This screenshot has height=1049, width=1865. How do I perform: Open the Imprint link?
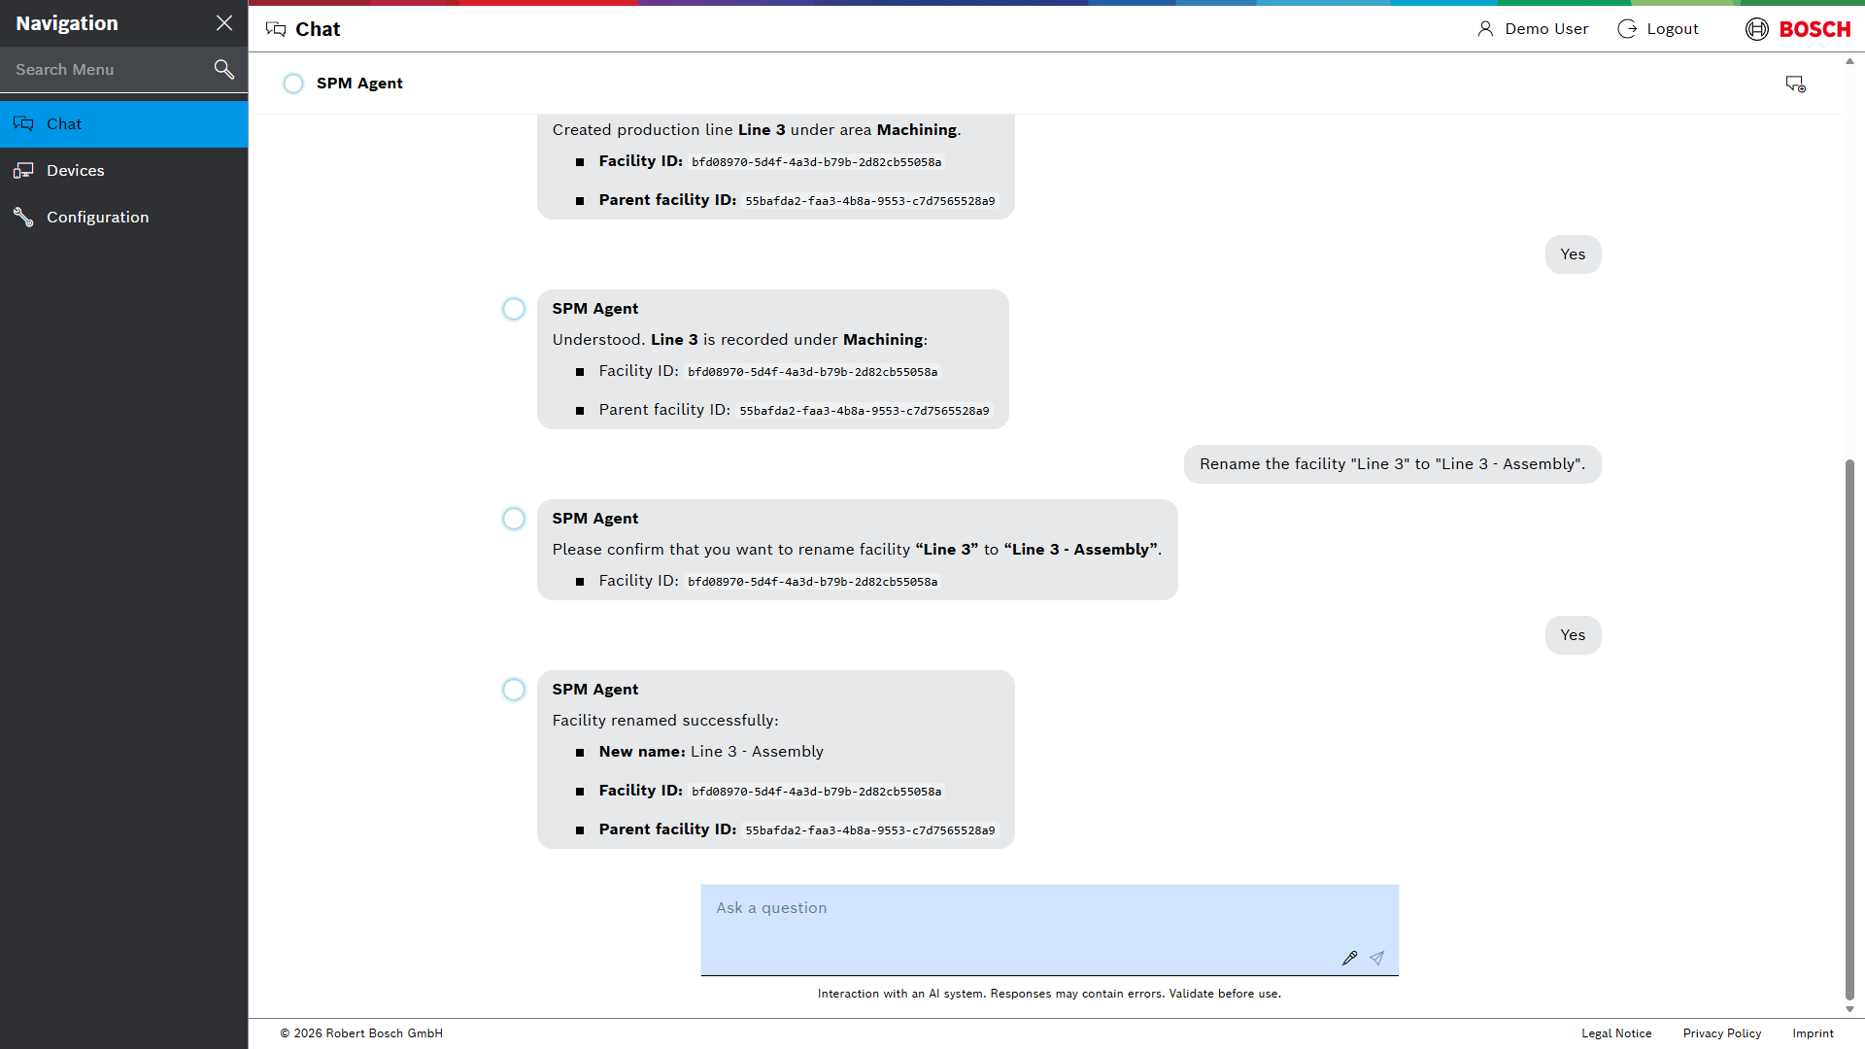click(1813, 1033)
